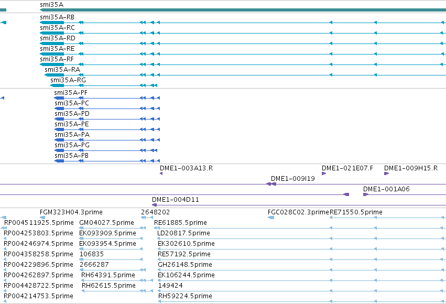The image size is (446, 304).
Task: Select the FGC028C02.3prime EST
Action: coord(298,212)
